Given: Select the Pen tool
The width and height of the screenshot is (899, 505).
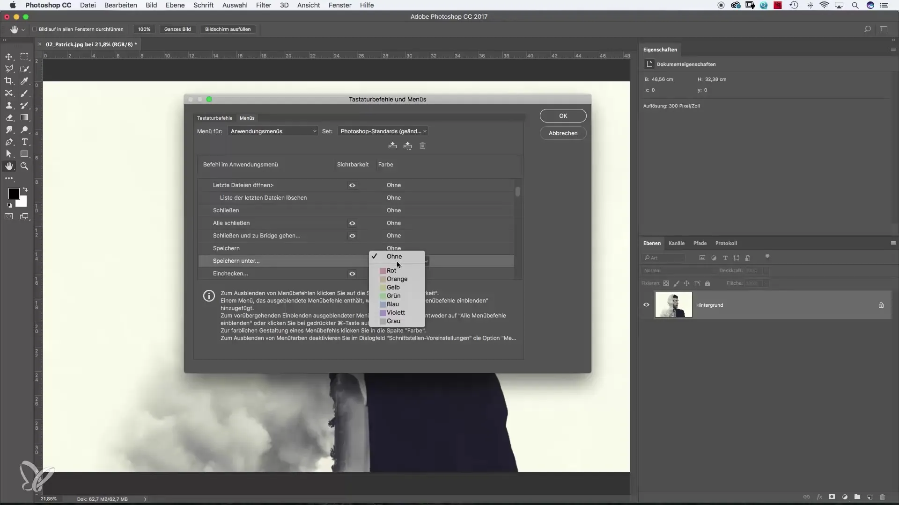Looking at the screenshot, I should click(9, 142).
